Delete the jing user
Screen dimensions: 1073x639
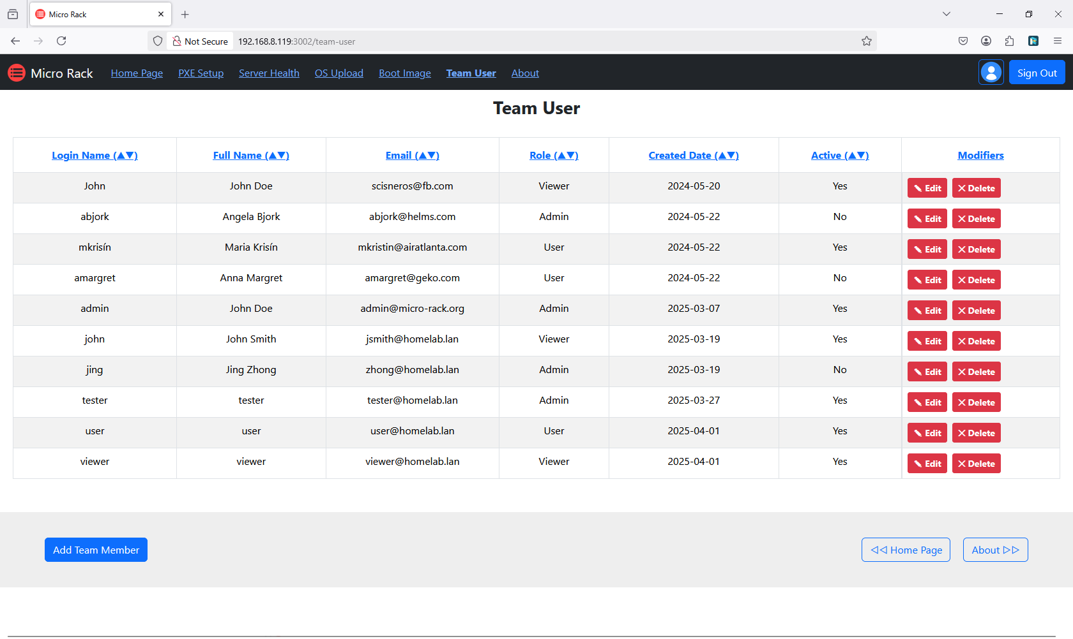pos(977,372)
